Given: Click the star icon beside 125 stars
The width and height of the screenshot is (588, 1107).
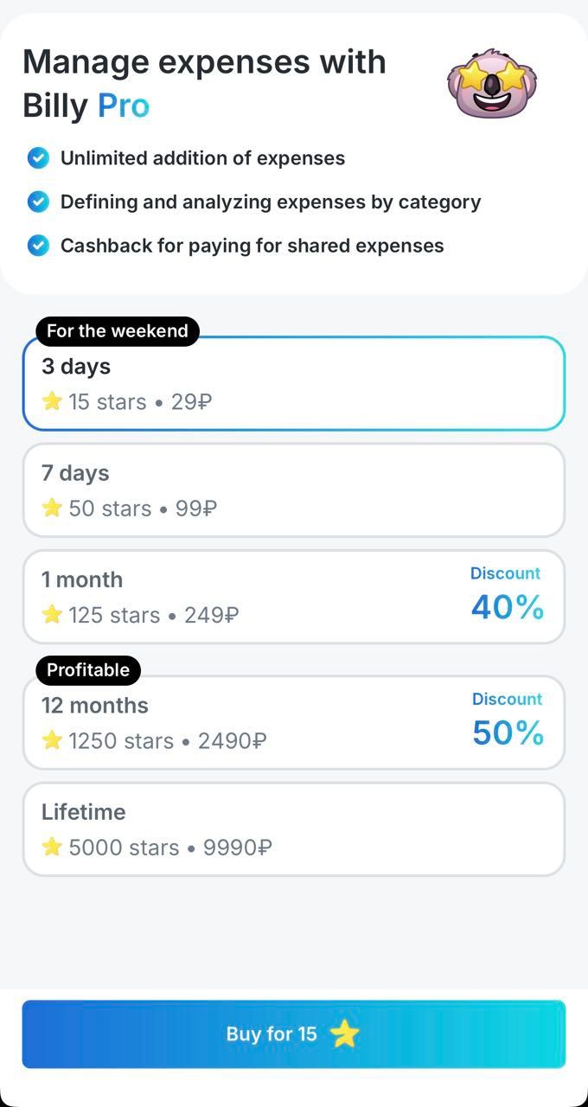Looking at the screenshot, I should 52,615.
